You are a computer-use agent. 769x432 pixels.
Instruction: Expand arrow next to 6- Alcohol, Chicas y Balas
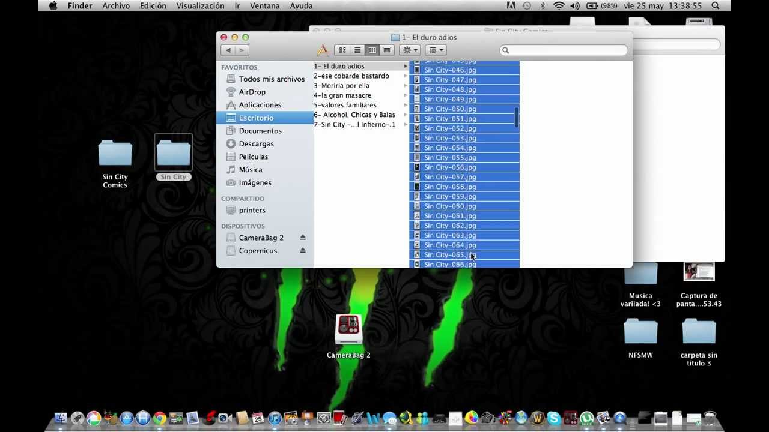406,115
